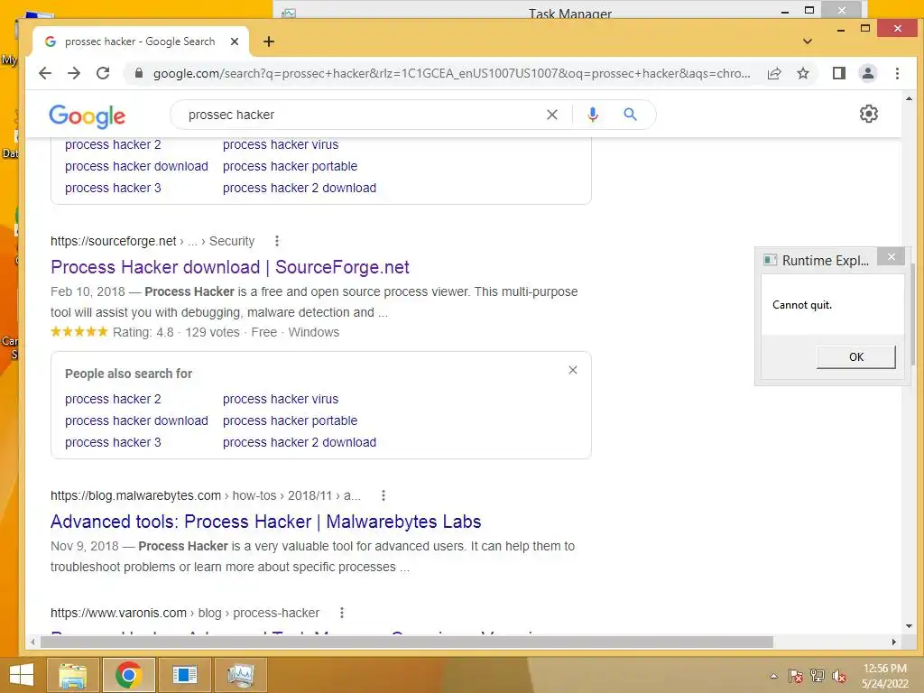Open Advanced tools Malwarebytes Labs link
Image resolution: width=924 pixels, height=693 pixels.
266,522
